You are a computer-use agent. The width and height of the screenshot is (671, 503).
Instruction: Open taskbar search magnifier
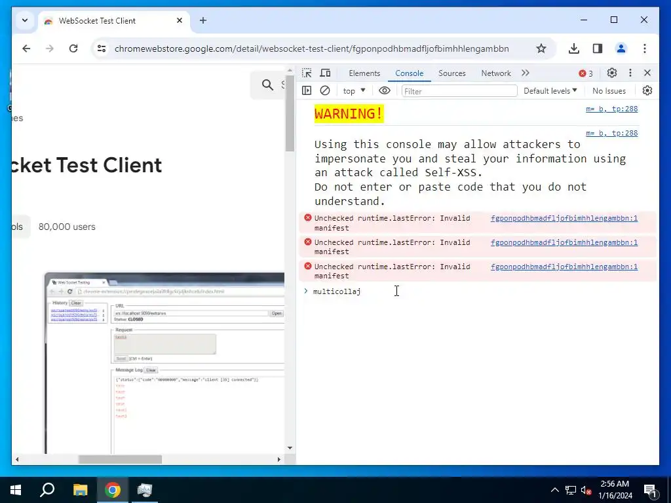pos(47,490)
